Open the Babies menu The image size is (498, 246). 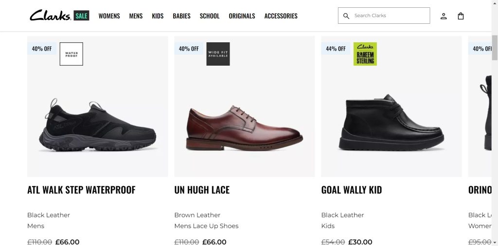point(181,16)
